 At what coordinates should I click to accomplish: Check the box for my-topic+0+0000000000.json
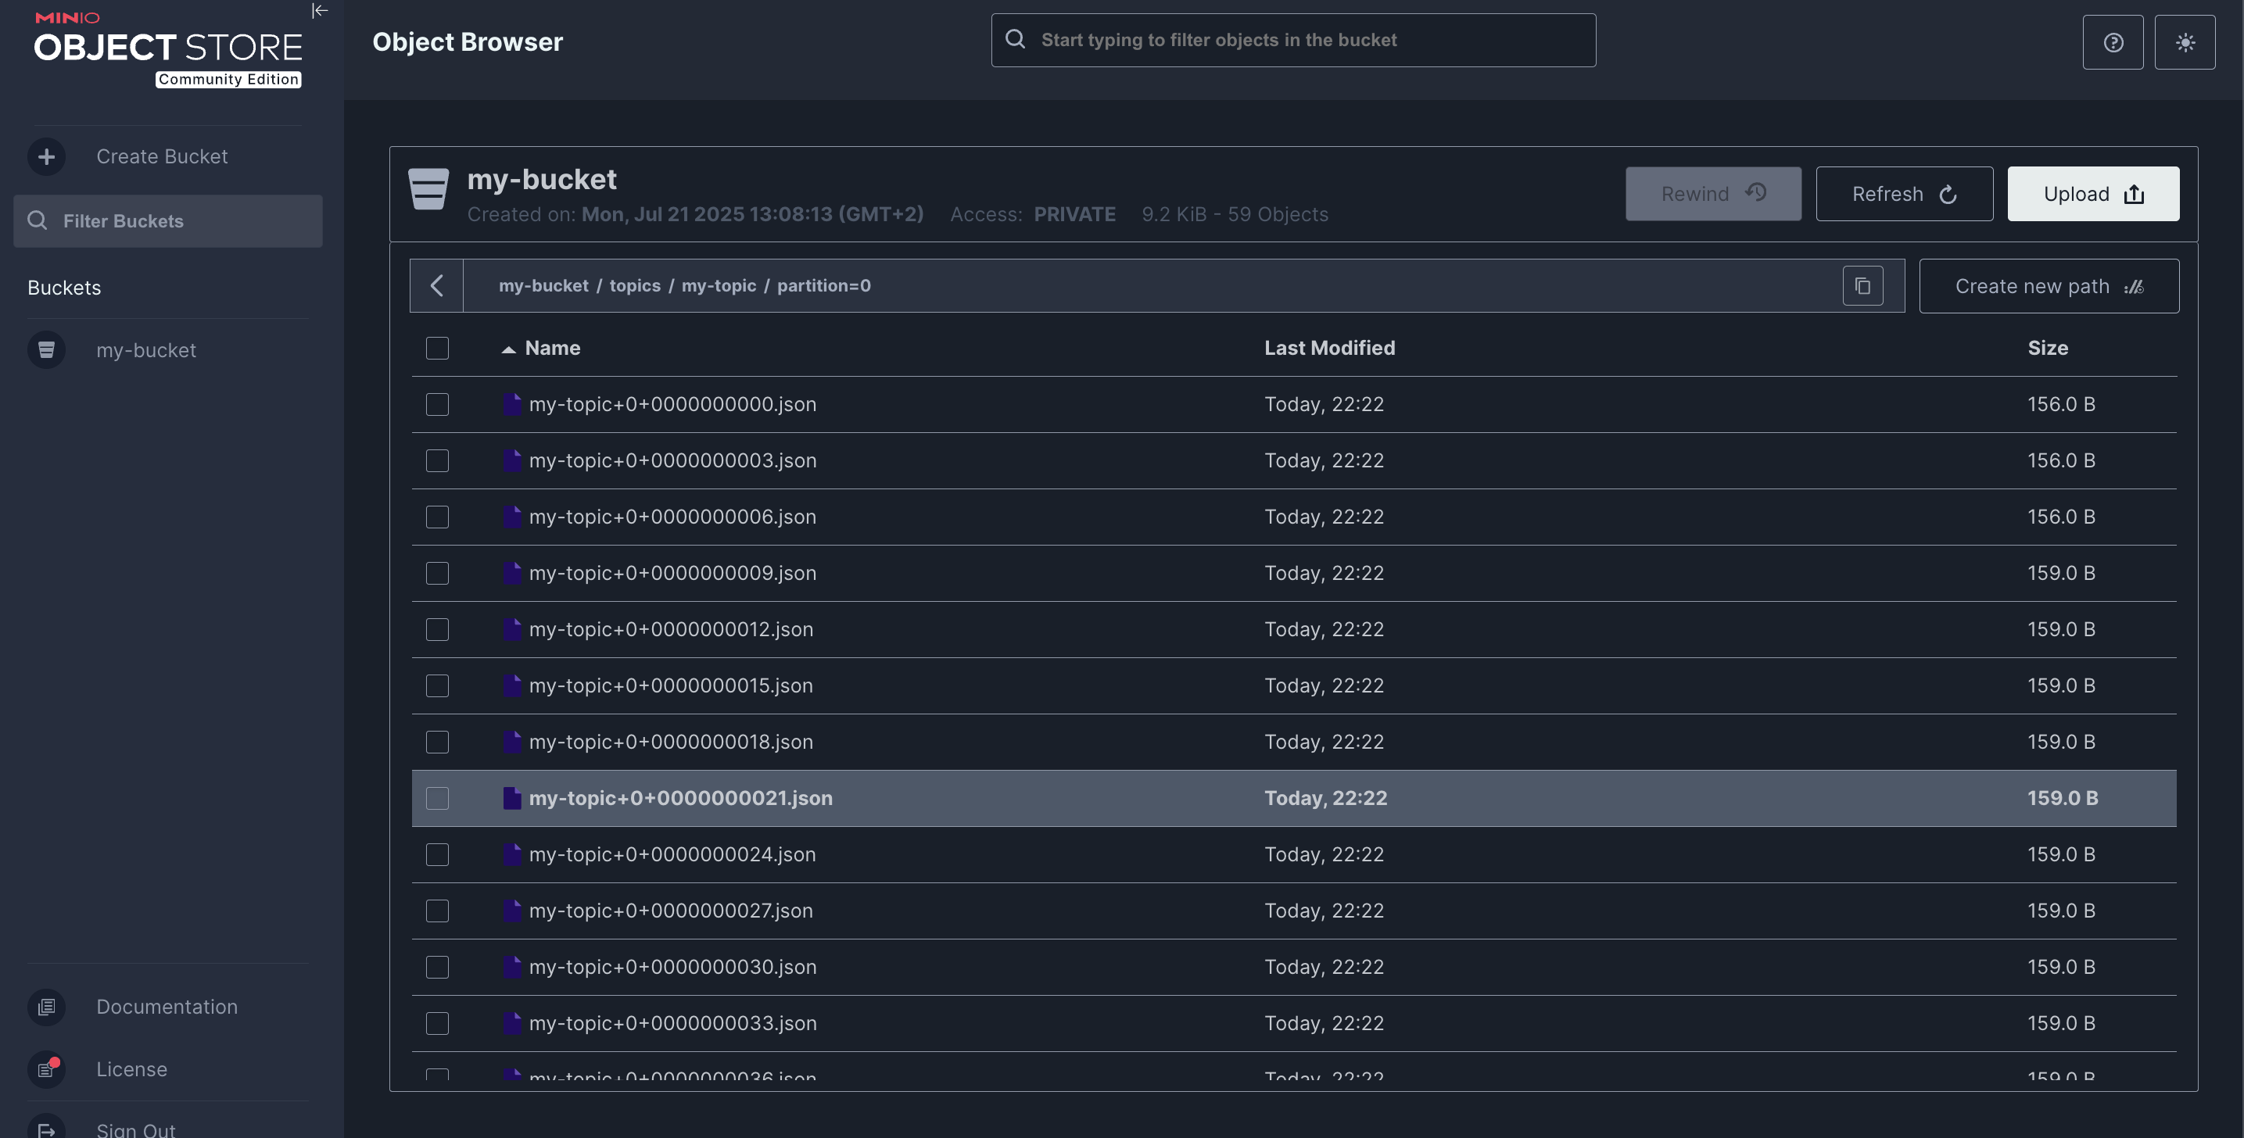coord(437,404)
